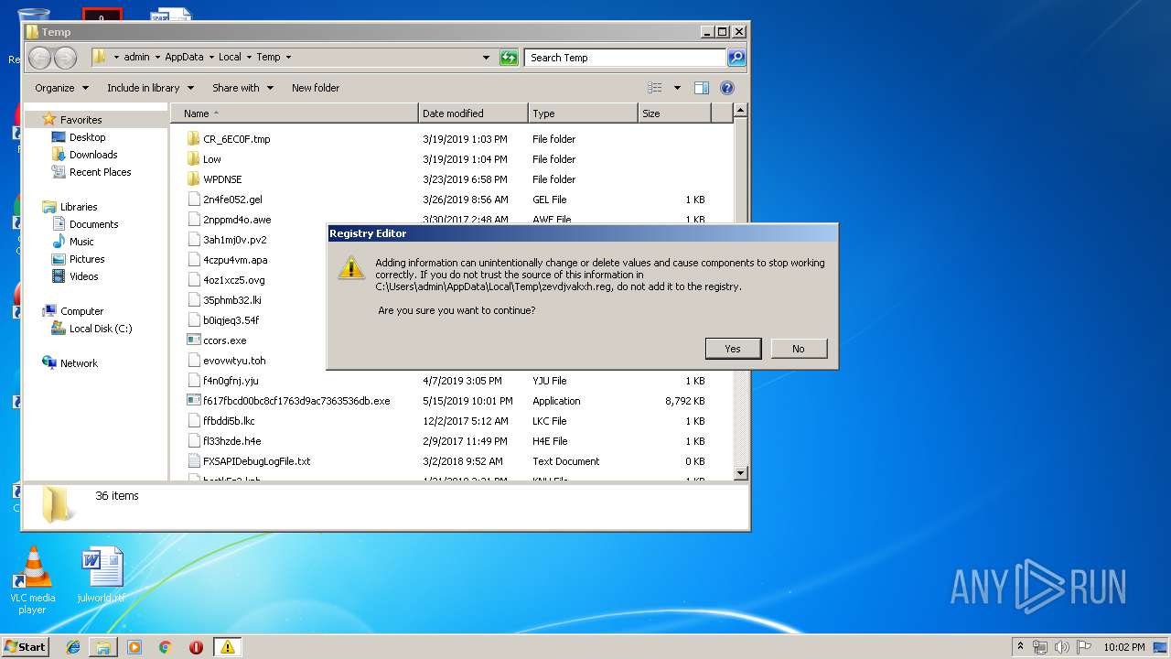The image size is (1171, 659).
Task: Show hidden tray icons arrow
Action: pyautogui.click(x=1020, y=647)
